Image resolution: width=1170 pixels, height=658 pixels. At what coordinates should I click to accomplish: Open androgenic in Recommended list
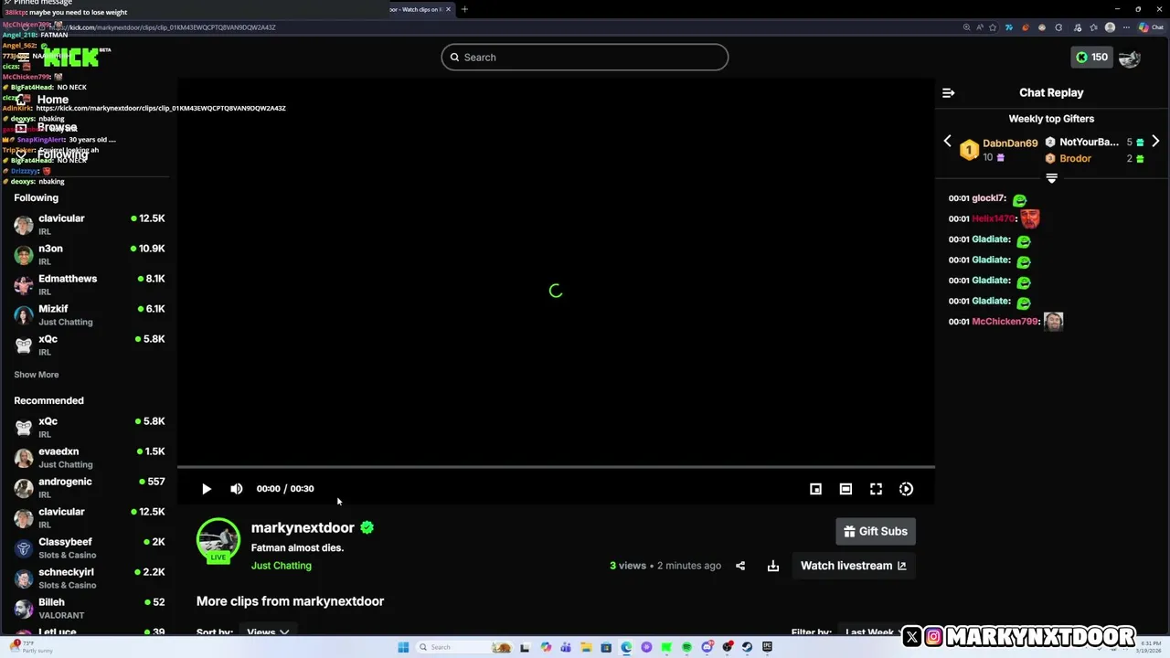89,487
